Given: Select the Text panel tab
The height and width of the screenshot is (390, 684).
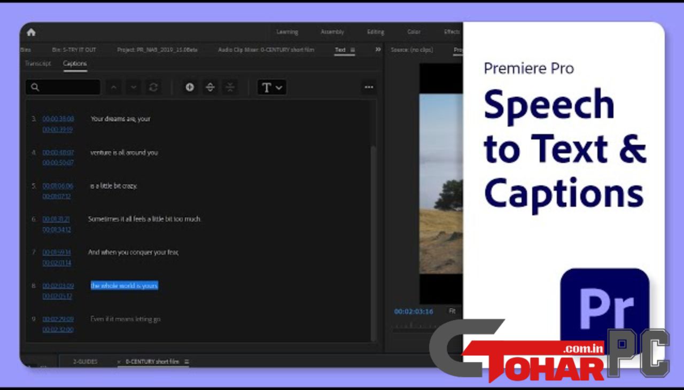Looking at the screenshot, I should pos(340,50).
